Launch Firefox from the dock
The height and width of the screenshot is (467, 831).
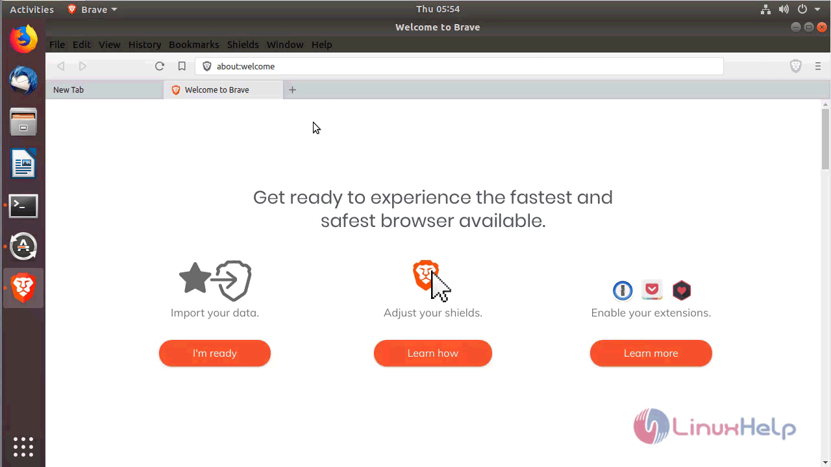click(23, 40)
